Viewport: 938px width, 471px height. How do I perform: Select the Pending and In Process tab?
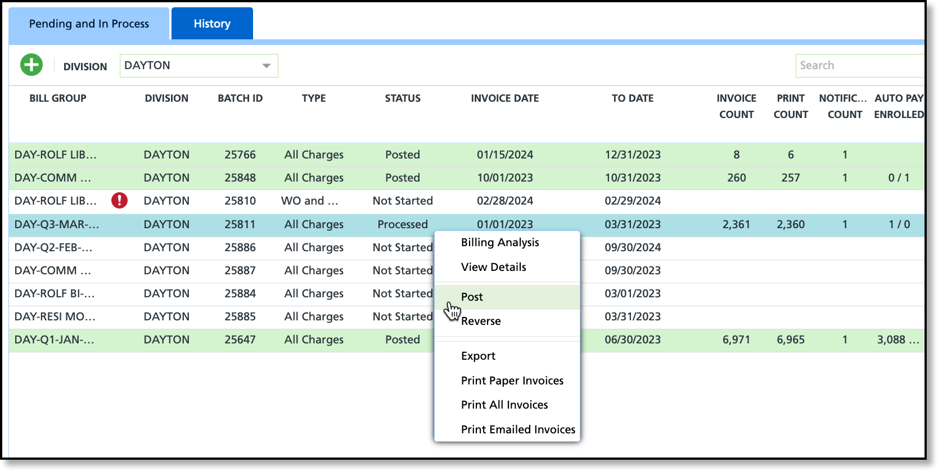pyautogui.click(x=89, y=24)
